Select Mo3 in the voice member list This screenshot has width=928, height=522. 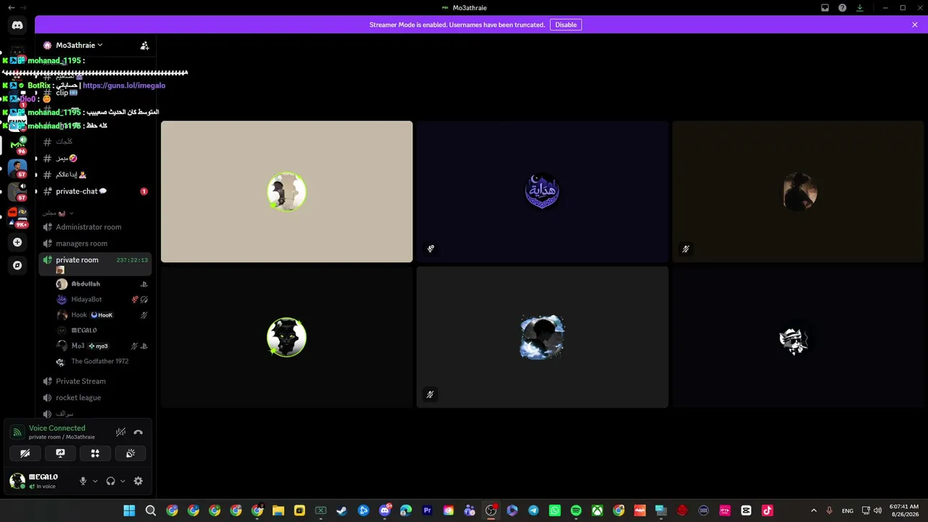pos(102,346)
